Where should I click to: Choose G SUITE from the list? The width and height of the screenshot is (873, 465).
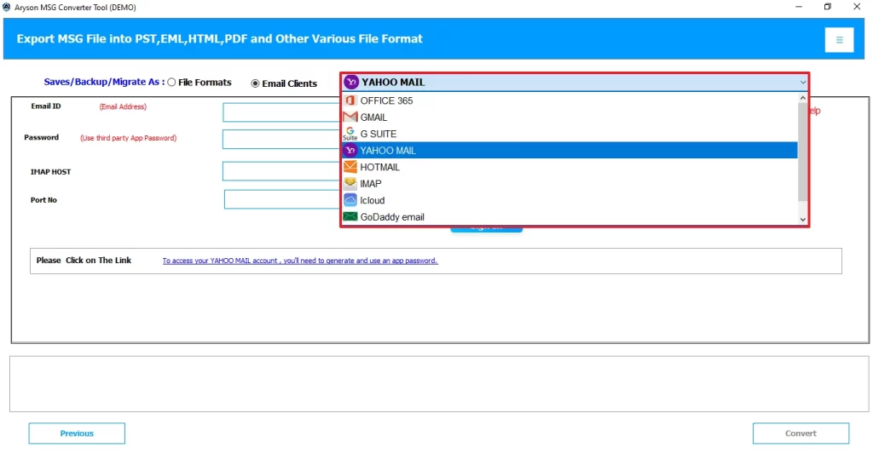pos(569,134)
